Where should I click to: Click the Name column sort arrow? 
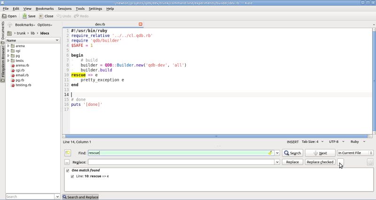tap(57, 40)
